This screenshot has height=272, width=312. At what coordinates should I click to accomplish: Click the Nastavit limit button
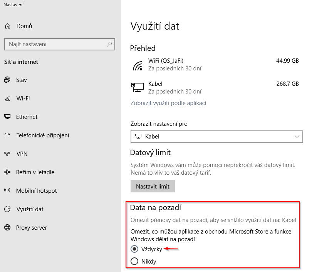coord(153,186)
